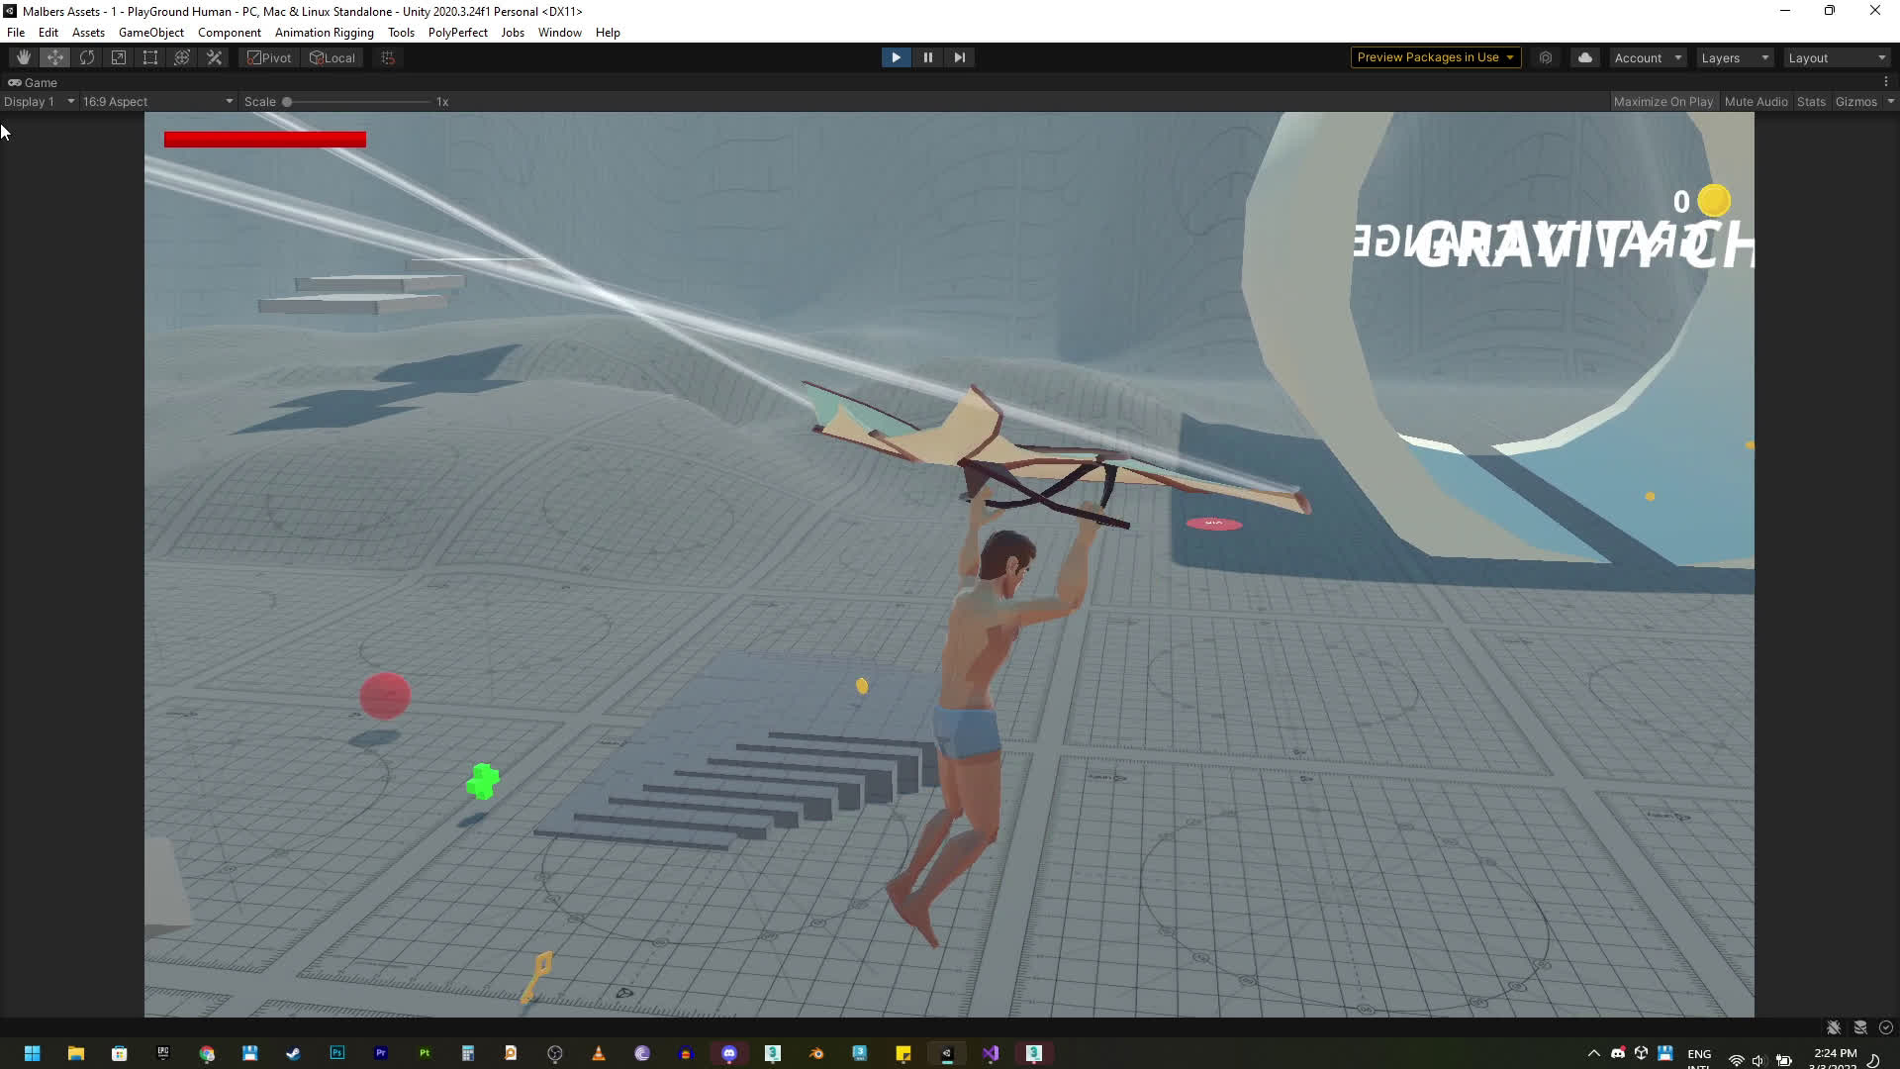The image size is (1900, 1069).
Task: Open File Explorer from the taskbar
Action: tap(75, 1053)
